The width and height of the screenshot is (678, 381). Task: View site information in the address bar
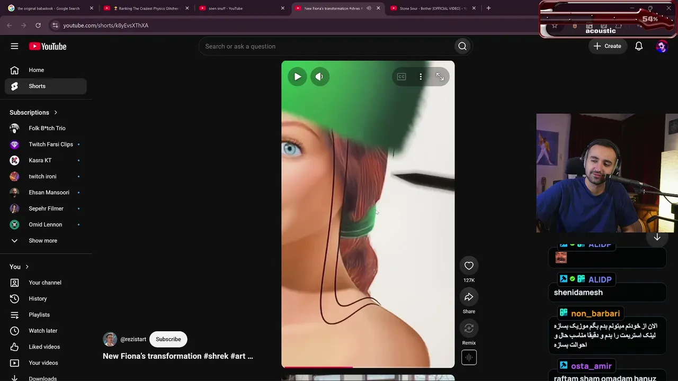click(x=55, y=25)
